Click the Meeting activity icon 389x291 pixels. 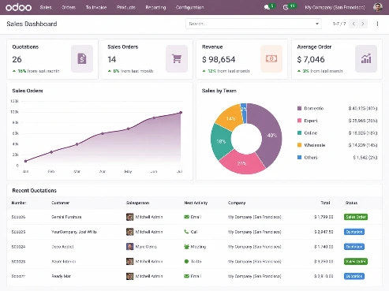[x=186, y=247]
